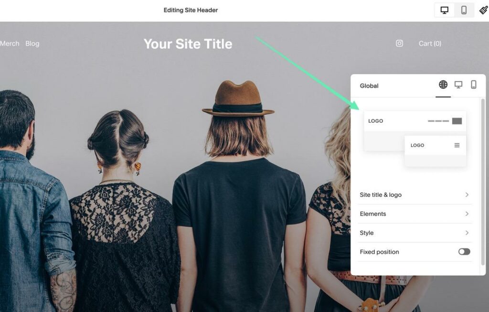This screenshot has height=312, width=489.
Task: Expand the Elements settings
Action: [x=415, y=214]
